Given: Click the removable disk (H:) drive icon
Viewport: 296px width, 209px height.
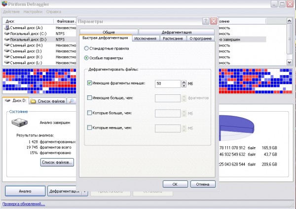Looking at the screenshot, I should tap(7, 45).
